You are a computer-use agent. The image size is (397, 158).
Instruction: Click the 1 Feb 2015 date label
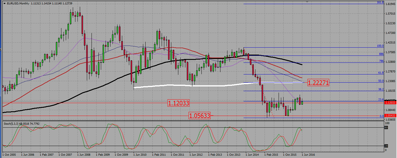point(272,155)
